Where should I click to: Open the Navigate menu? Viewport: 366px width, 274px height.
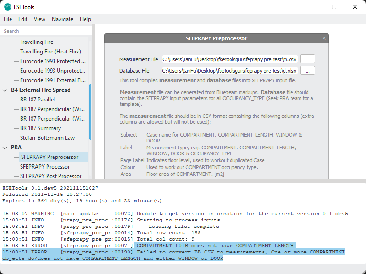coord(63,19)
